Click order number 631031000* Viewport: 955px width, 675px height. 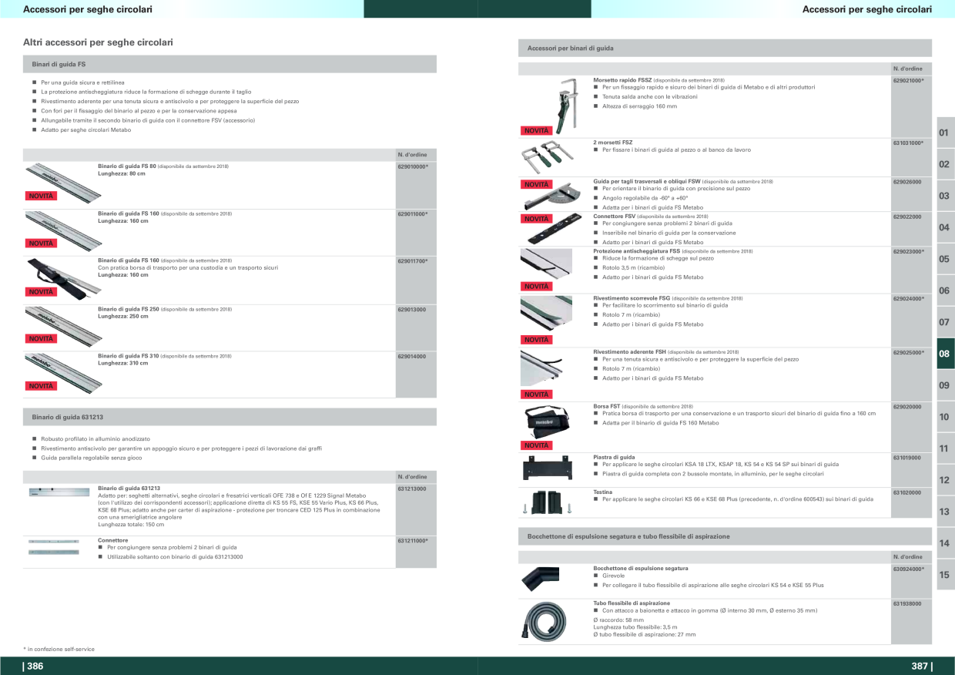[x=908, y=143]
